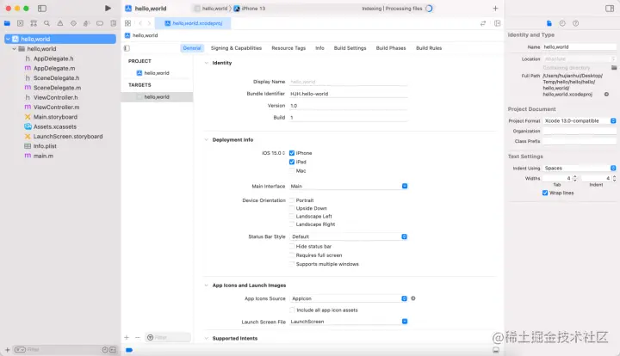Switch to Build Phases tab

(391, 48)
